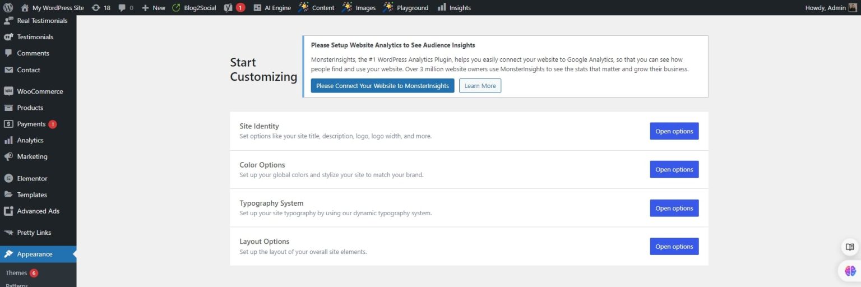
Task: Open AI Engine from admin bar
Action: click(x=272, y=8)
